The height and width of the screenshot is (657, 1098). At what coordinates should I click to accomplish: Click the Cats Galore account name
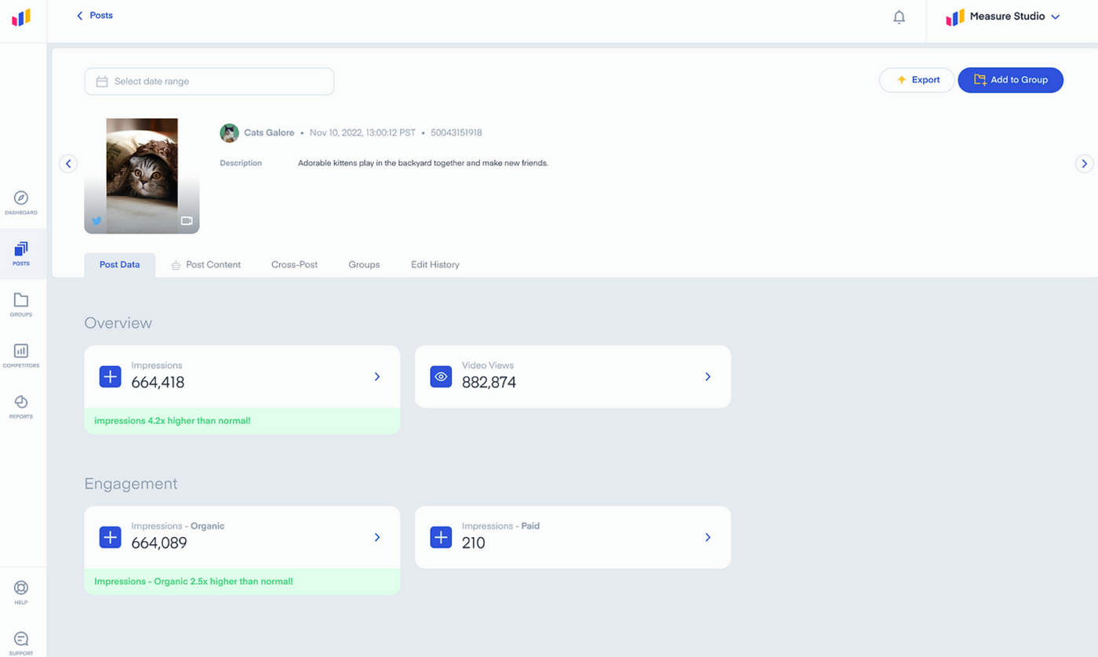pos(269,133)
